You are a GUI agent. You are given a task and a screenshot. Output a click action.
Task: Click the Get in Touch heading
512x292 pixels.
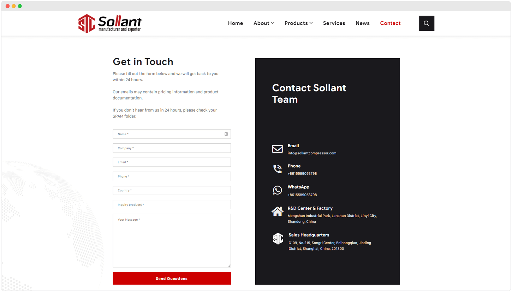(143, 62)
